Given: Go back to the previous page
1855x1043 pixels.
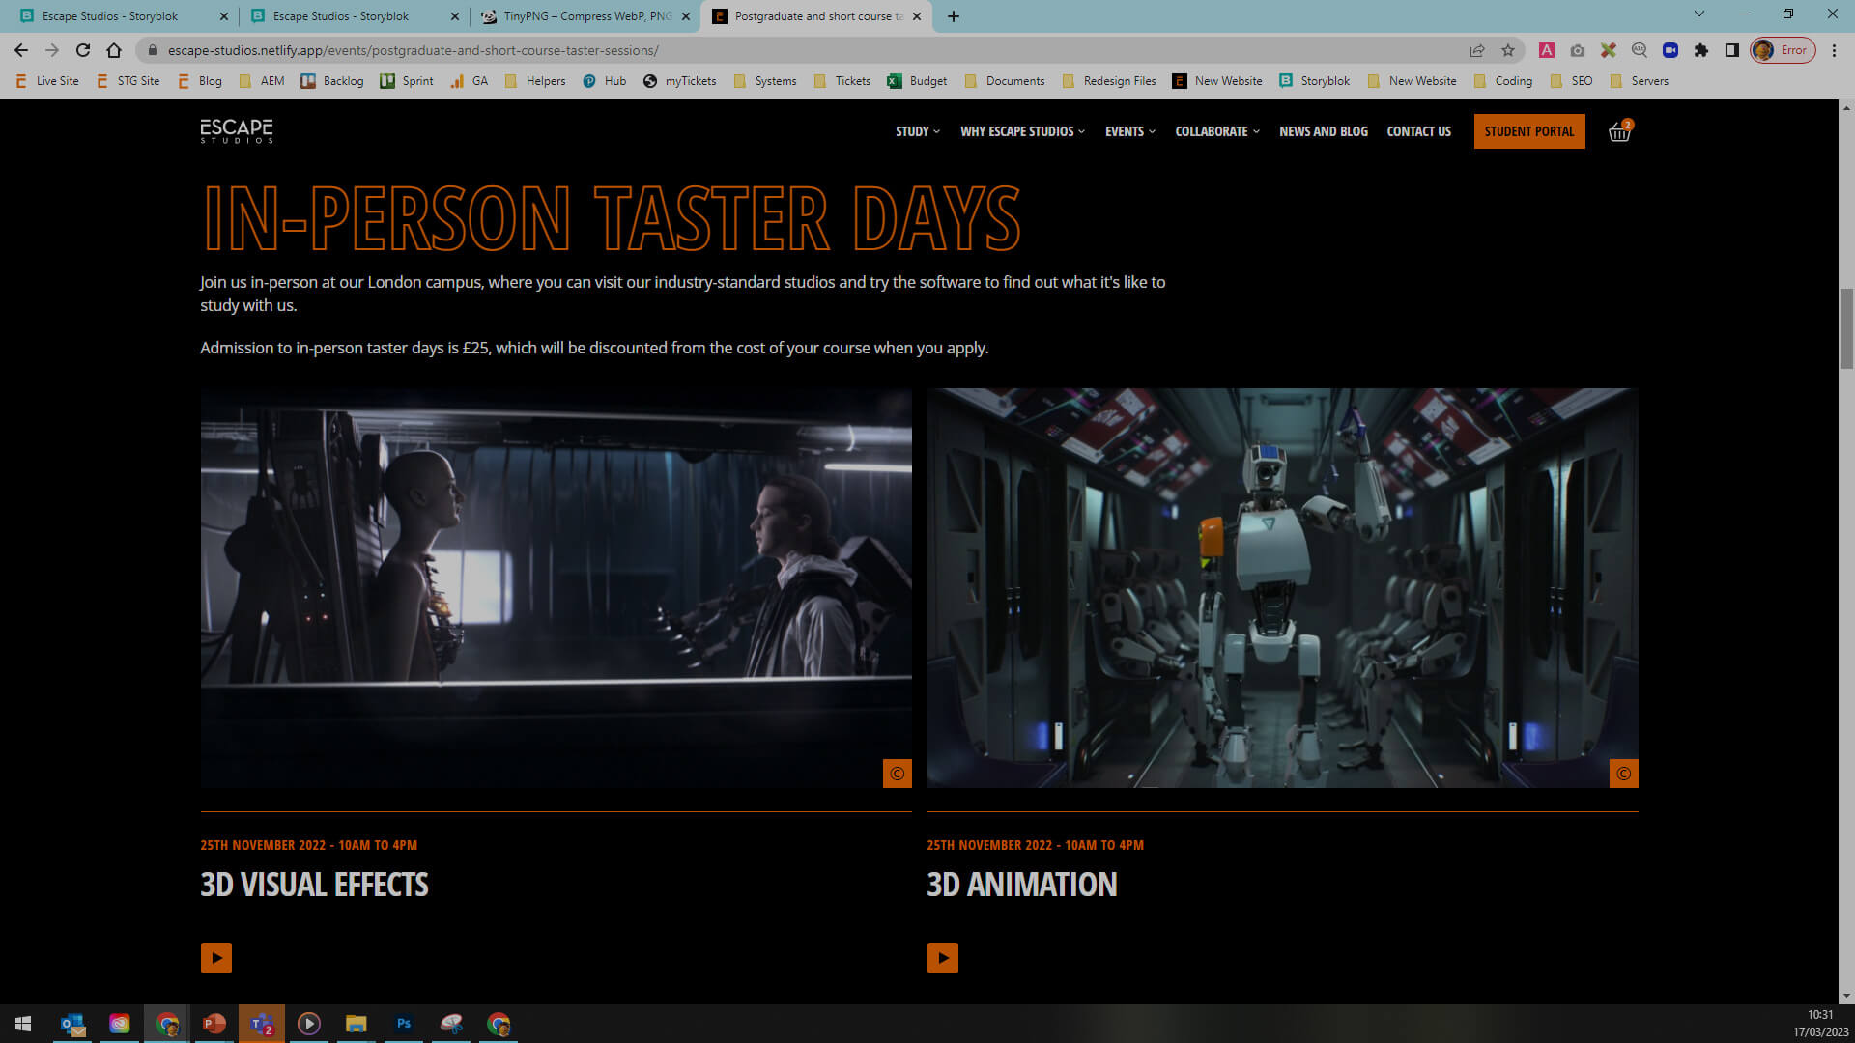Looking at the screenshot, I should tap(21, 50).
